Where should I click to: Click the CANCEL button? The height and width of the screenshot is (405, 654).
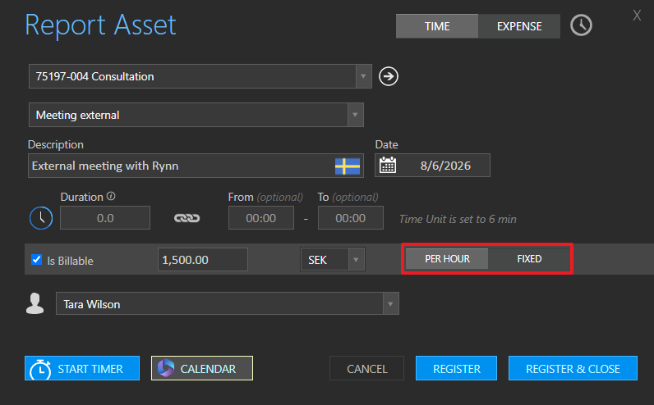click(x=367, y=368)
